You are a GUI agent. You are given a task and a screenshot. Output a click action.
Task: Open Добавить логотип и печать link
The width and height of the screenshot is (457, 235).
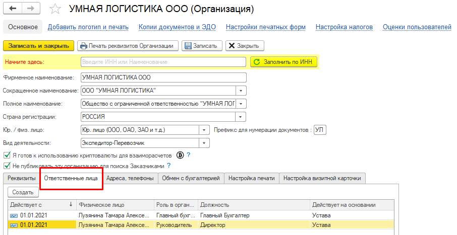click(x=88, y=27)
